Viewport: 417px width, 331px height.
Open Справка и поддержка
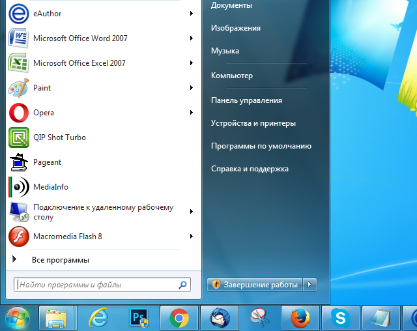pyautogui.click(x=250, y=169)
